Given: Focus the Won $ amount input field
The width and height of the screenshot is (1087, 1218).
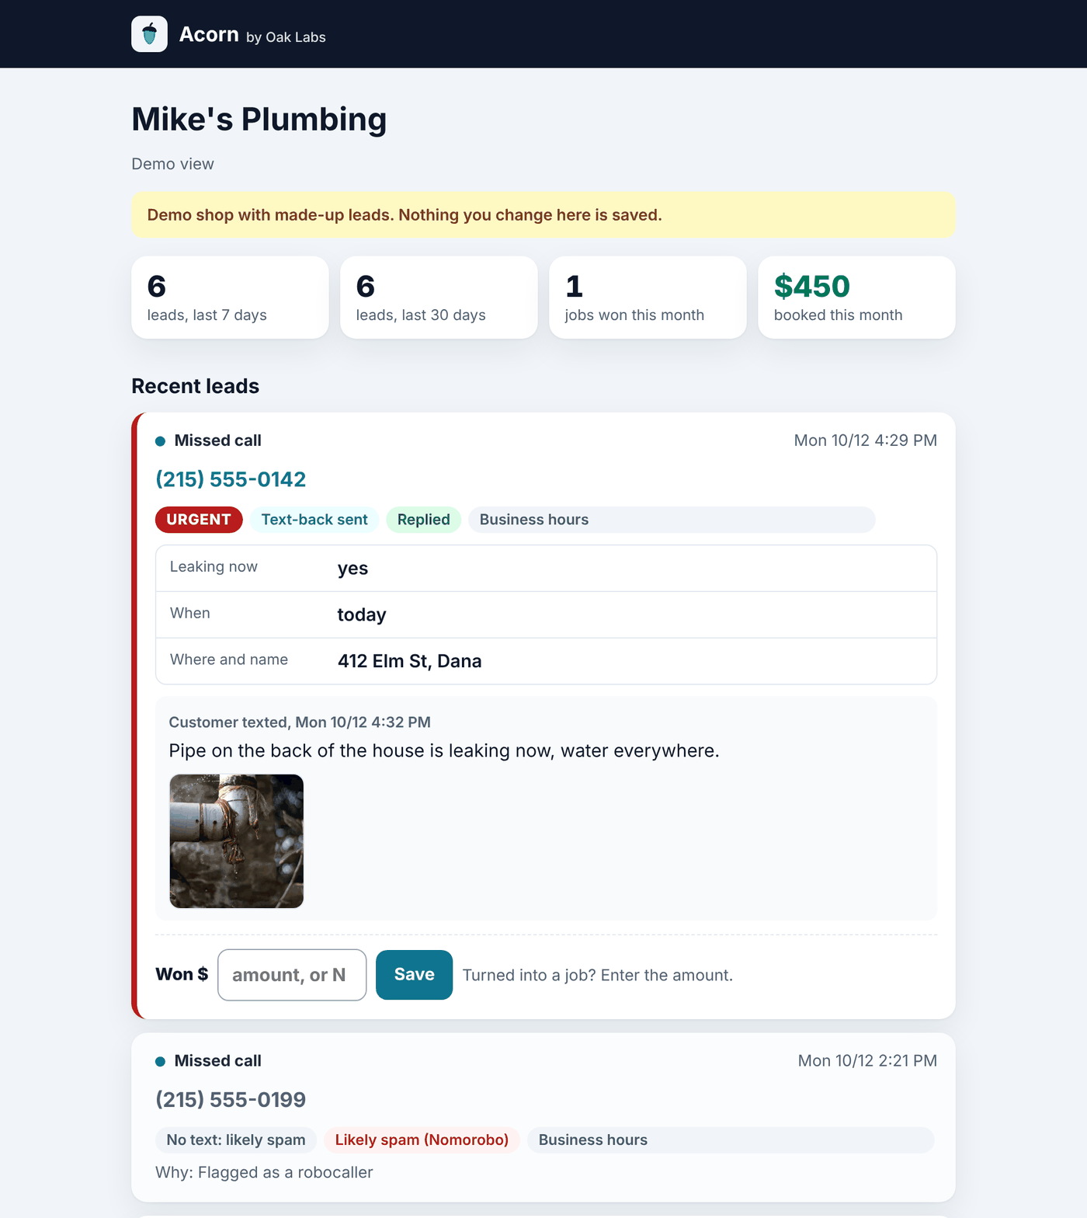Looking at the screenshot, I should tap(292, 975).
